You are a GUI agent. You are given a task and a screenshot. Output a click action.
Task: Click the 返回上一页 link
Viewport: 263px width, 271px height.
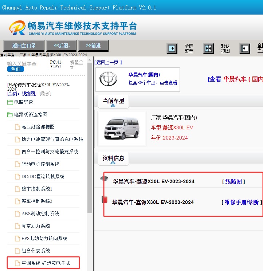click(109, 62)
